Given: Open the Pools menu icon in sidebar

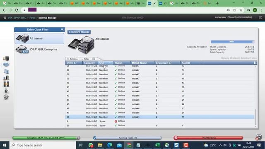Looking at the screenshot, I should (6, 65).
